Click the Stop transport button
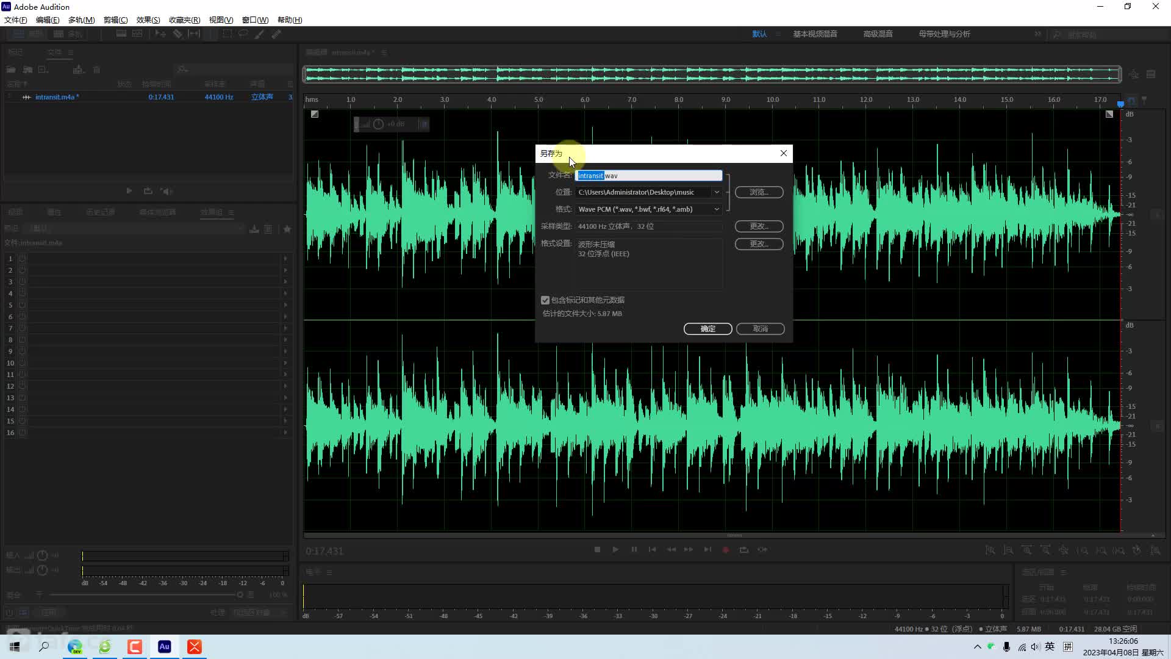Image resolution: width=1171 pixels, height=659 pixels. [x=597, y=550]
